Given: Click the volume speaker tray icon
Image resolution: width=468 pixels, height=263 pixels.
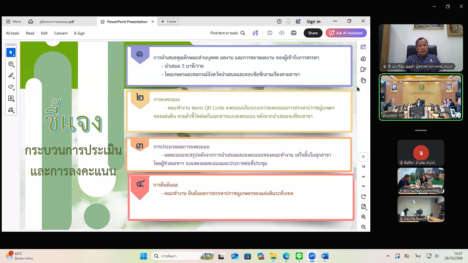Looking at the screenshot, I should [x=437, y=256].
